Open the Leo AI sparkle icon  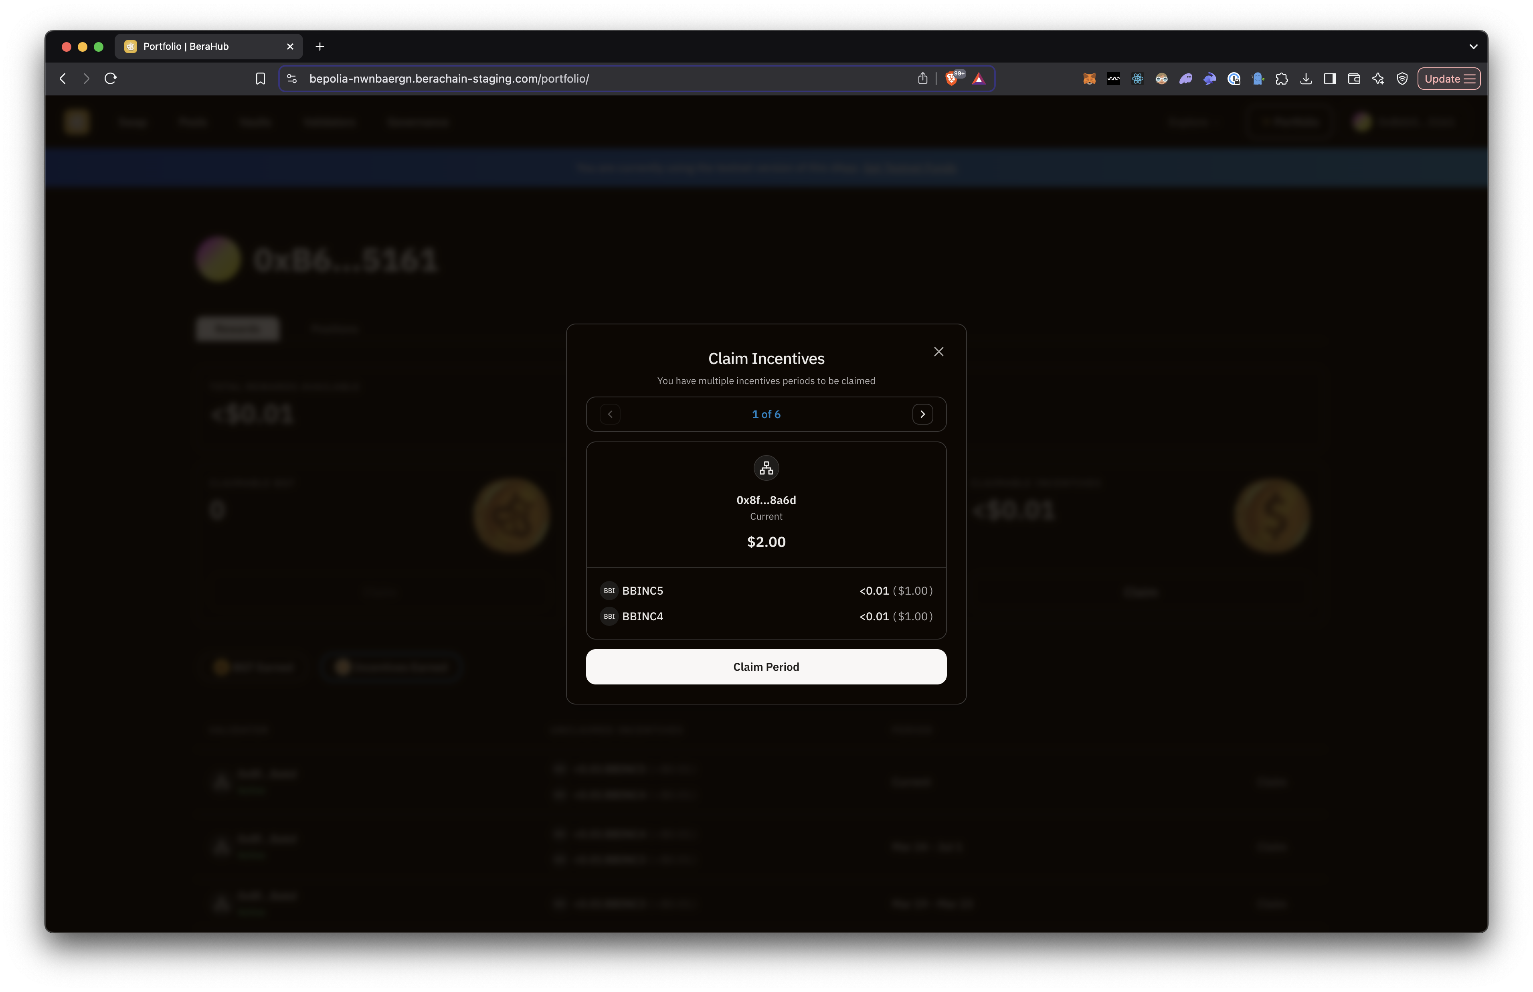(1377, 79)
